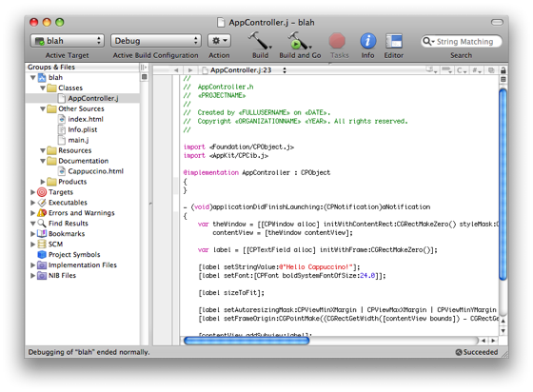This screenshot has width=533, height=392.
Task: Open the # included files popup
Action: (x=477, y=70)
